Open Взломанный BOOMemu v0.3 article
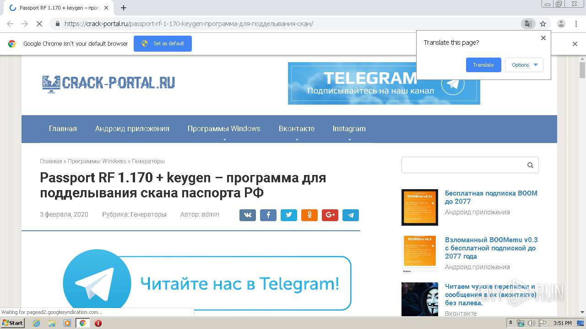This screenshot has height=329, width=586. [x=491, y=248]
